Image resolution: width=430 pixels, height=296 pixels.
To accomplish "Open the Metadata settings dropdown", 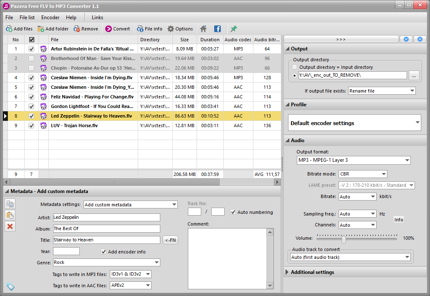I will click(131, 205).
